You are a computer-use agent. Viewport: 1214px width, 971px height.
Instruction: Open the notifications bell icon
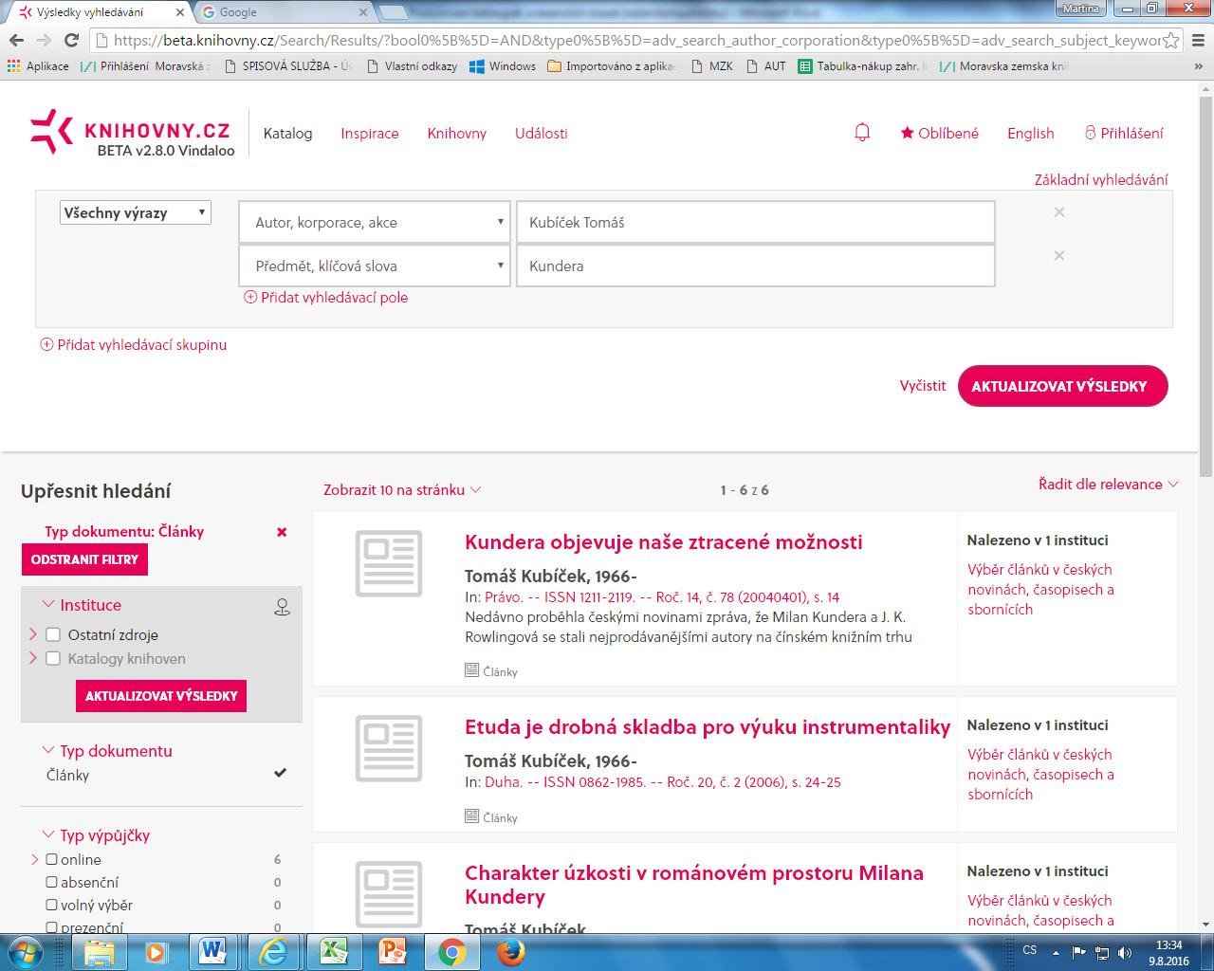(862, 133)
